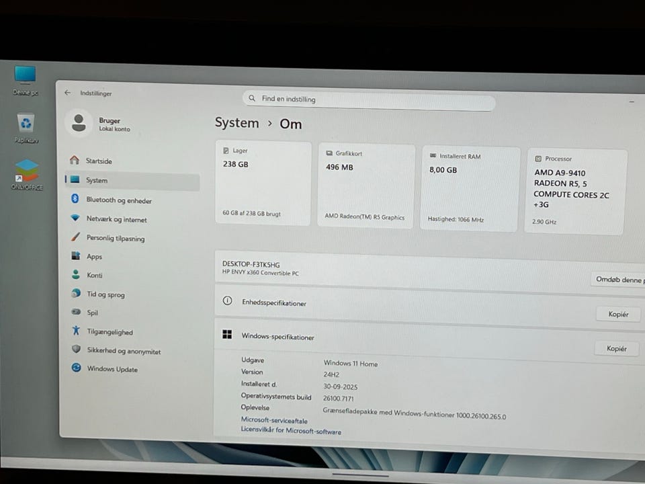Click the 24H2 version value
This screenshot has width=645, height=484.
(331, 374)
